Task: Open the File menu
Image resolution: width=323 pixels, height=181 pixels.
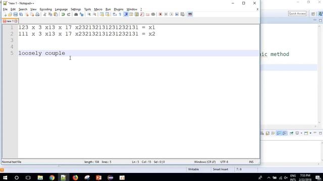Action: [5, 10]
